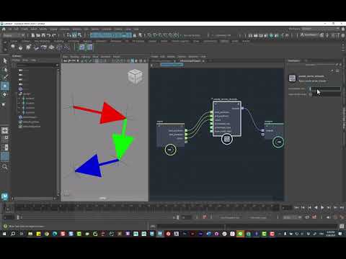Click on the time slider
This screenshot has width=346, height=259.
(146, 208)
